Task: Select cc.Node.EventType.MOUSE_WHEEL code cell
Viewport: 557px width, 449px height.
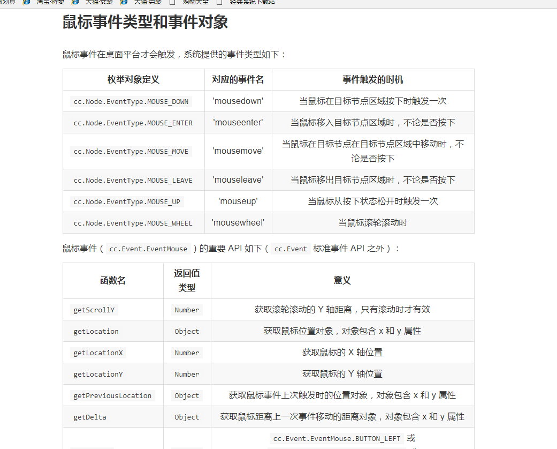Action: tap(133, 223)
